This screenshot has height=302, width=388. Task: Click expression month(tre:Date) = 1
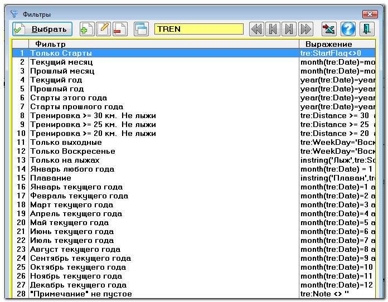pyautogui.click(x=336, y=169)
